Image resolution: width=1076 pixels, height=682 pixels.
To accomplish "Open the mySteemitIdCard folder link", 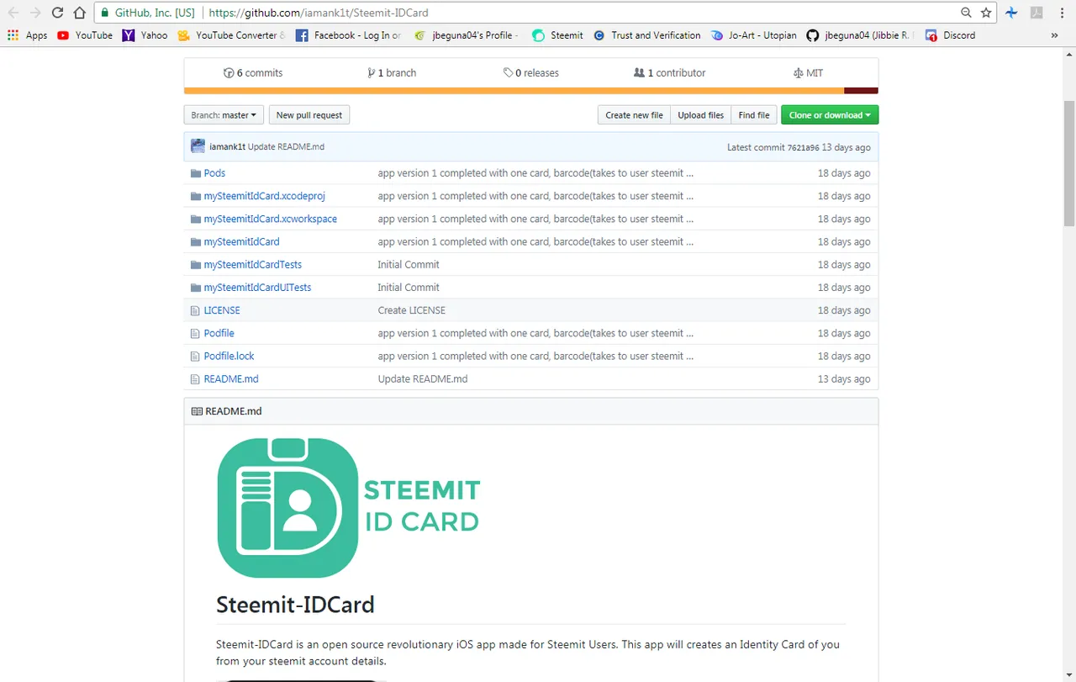I will pos(241,241).
